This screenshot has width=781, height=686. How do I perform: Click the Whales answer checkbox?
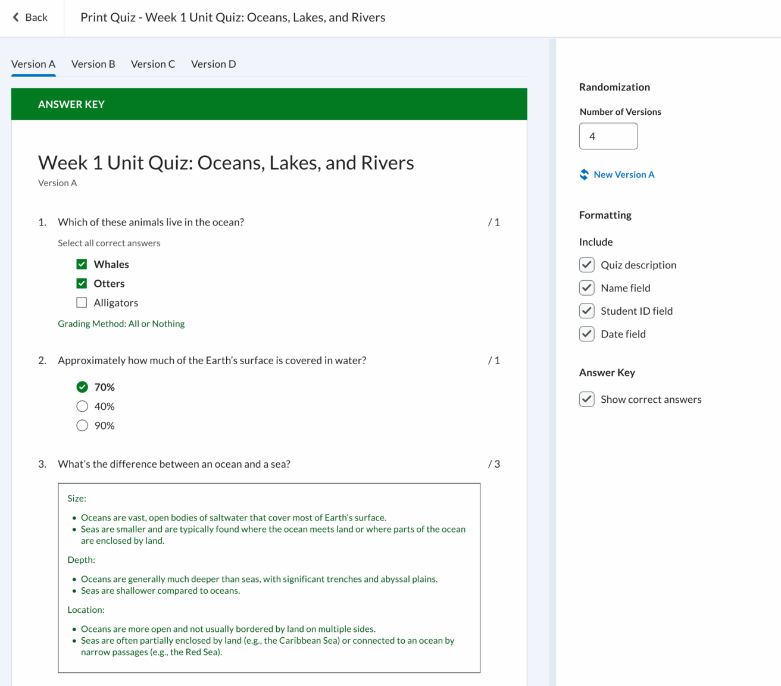pyautogui.click(x=82, y=264)
